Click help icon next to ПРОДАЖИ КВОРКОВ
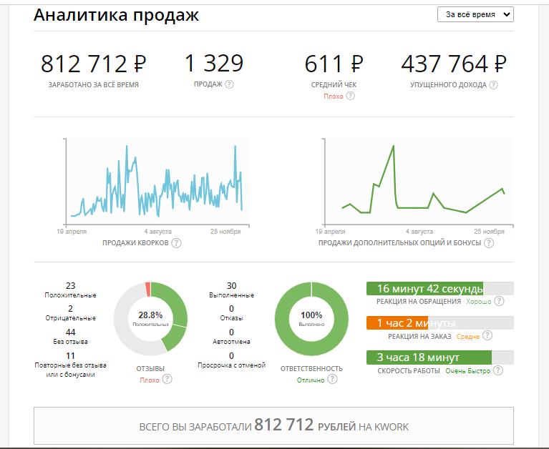549x449 pixels. click(x=177, y=242)
